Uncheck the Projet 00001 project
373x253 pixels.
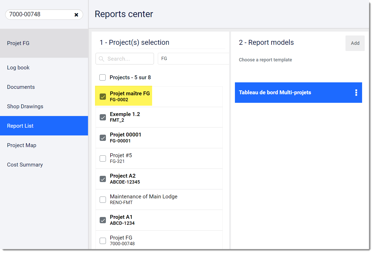[103, 138]
